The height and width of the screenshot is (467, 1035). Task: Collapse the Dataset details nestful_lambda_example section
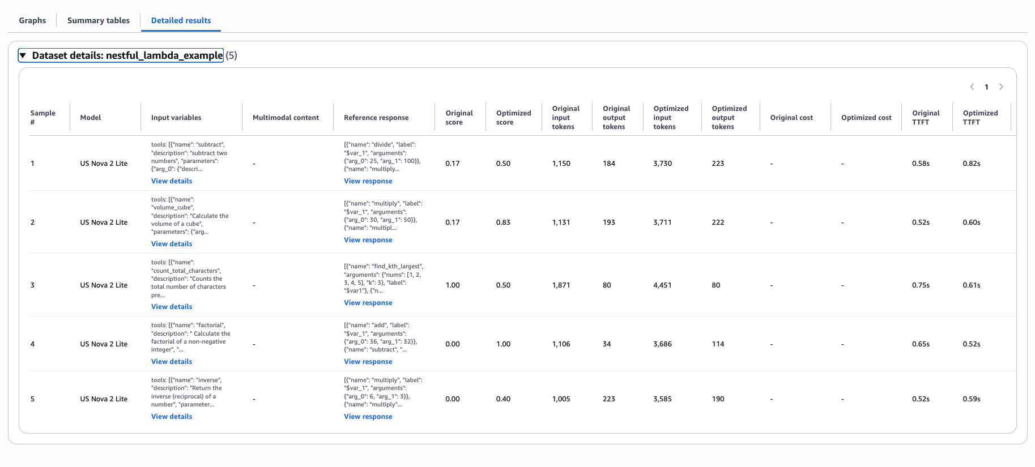coord(121,55)
